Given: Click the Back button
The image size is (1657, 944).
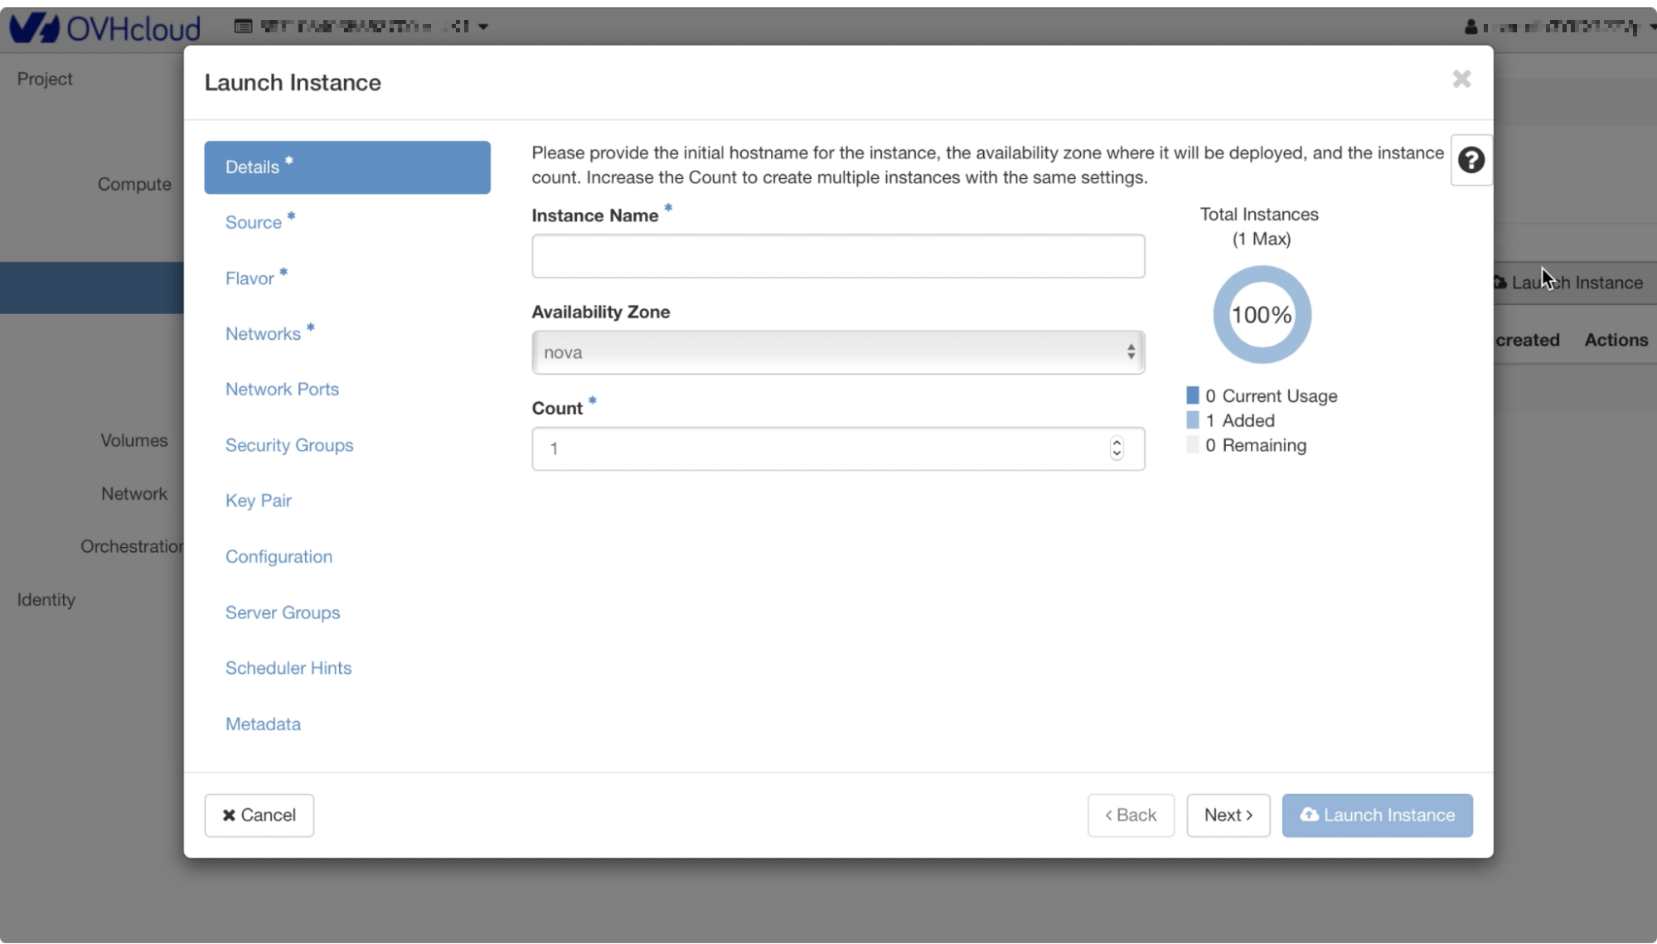Looking at the screenshot, I should 1130,815.
